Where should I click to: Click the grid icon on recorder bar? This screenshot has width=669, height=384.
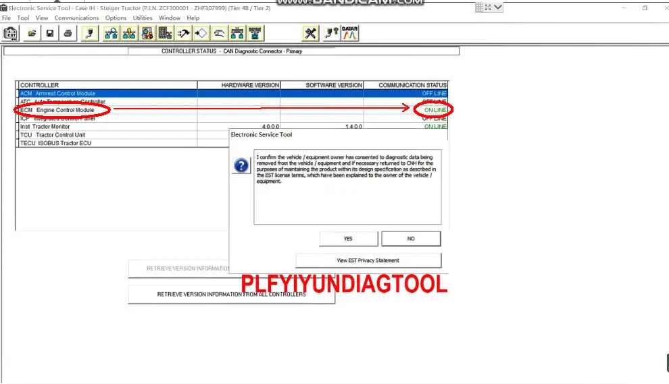click(x=479, y=7)
